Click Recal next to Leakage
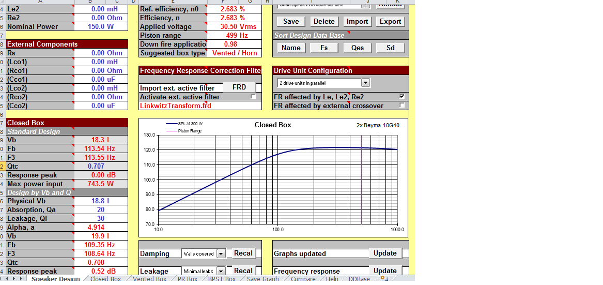This screenshot has height=285, width=603. [243, 271]
